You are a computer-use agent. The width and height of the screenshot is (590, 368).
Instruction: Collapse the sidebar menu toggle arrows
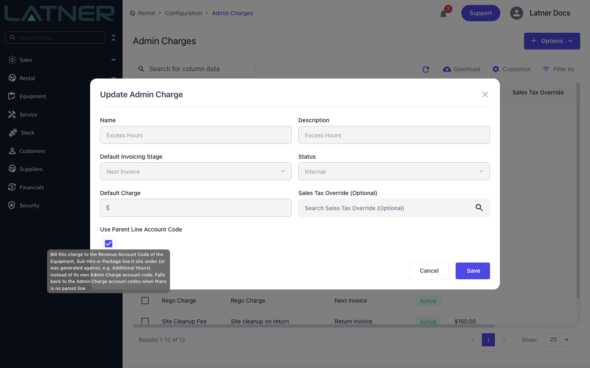tap(113, 38)
